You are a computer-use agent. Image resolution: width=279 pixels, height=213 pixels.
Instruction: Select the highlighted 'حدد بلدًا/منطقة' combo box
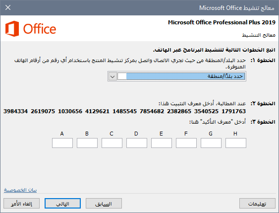point(177,76)
